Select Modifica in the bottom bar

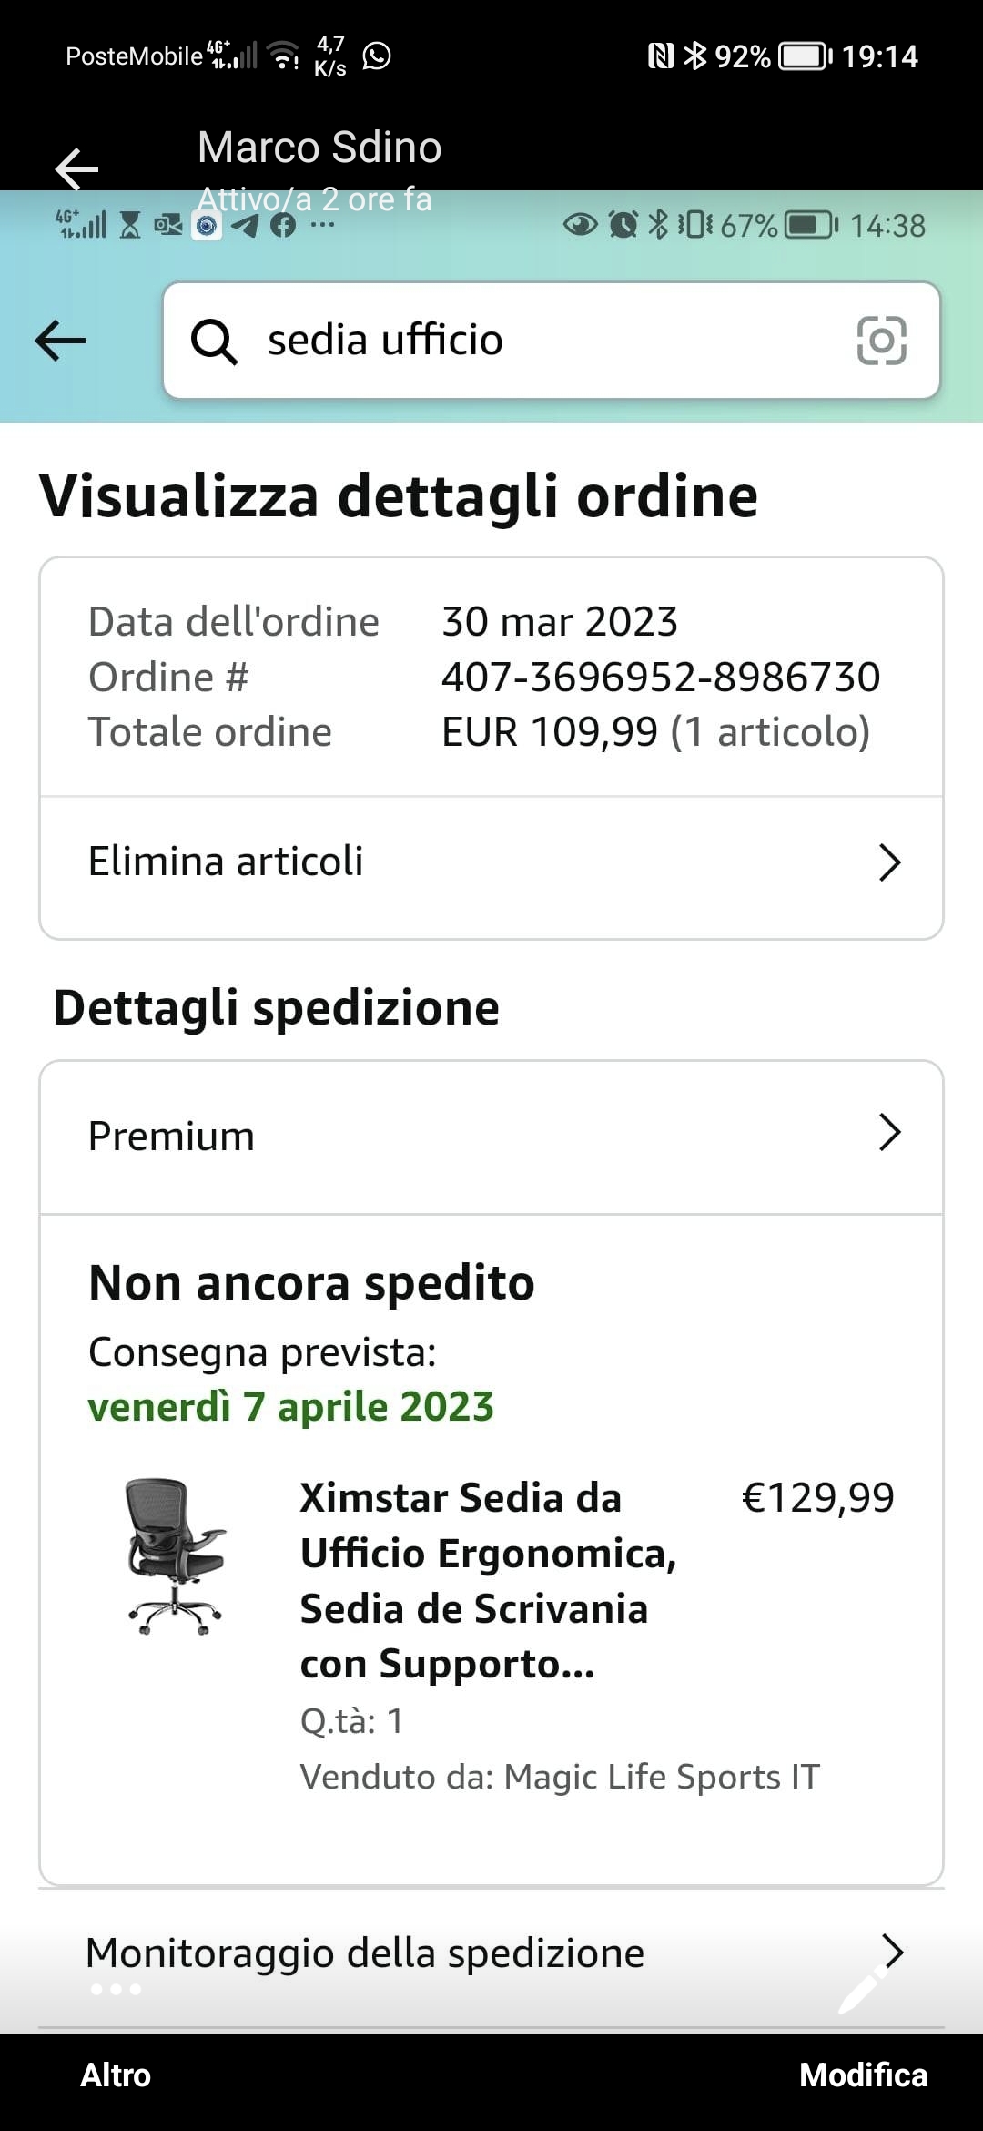click(863, 2075)
